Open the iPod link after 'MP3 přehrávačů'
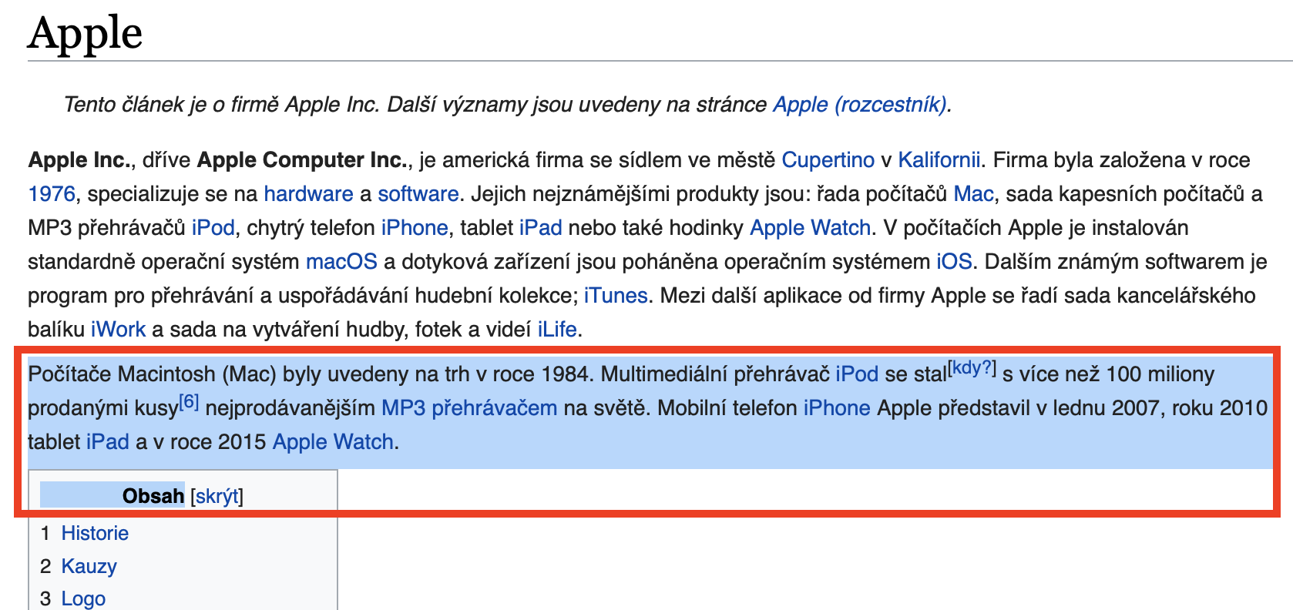Viewport: 1293px width, 610px height. pyautogui.click(x=213, y=228)
